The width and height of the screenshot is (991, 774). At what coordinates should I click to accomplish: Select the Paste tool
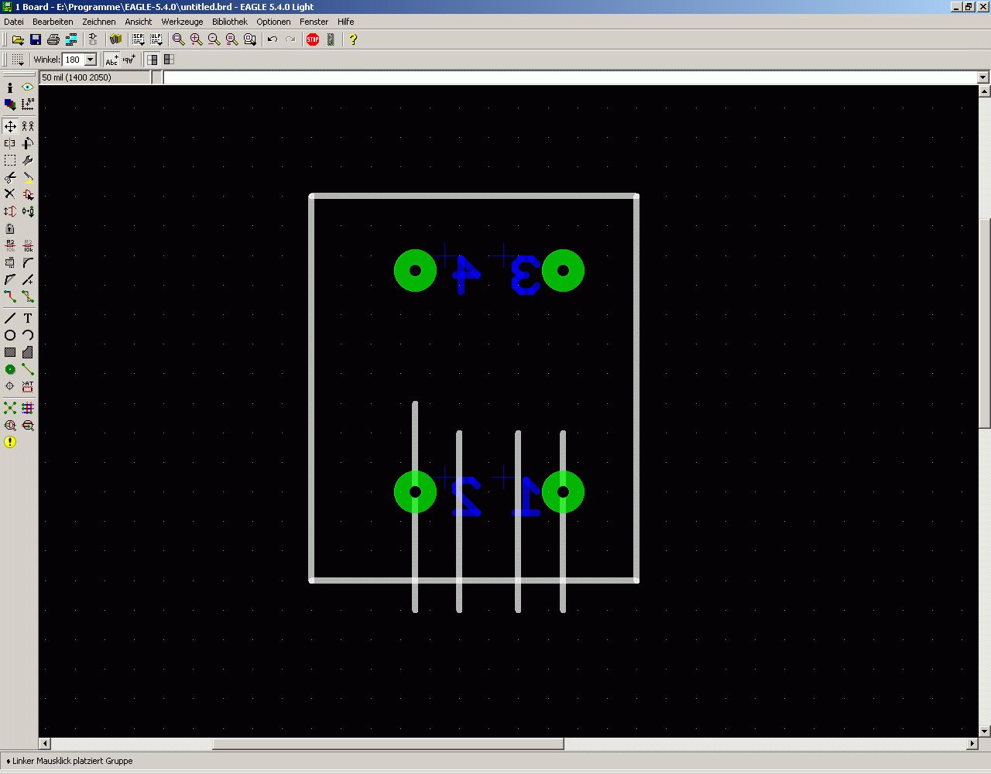[28, 177]
